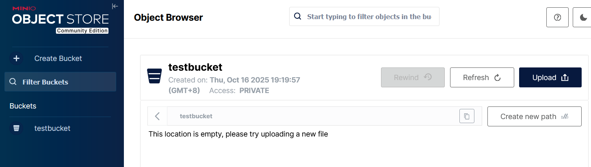
Task: Select testbucket label in Buckets list
Action: point(52,128)
